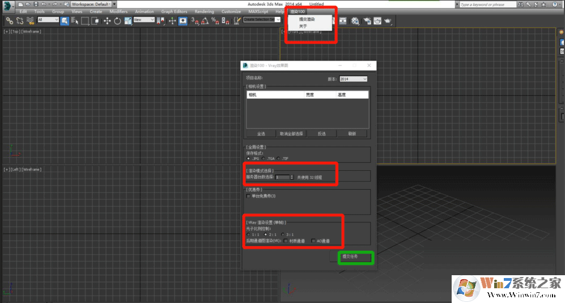
Task: Toggle the Window/Crossing selection tool
Action: [95, 21]
